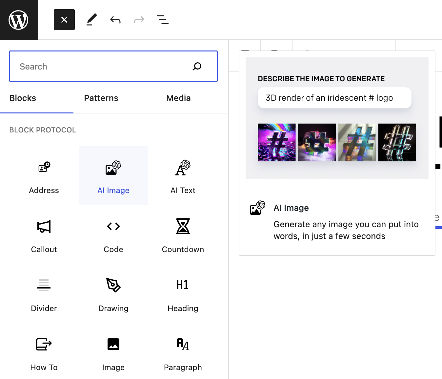This screenshot has width=442, height=379.
Task: Open the Document Overview list view
Action: (162, 20)
